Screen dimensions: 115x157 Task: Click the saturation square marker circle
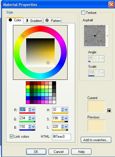coord(48,63)
